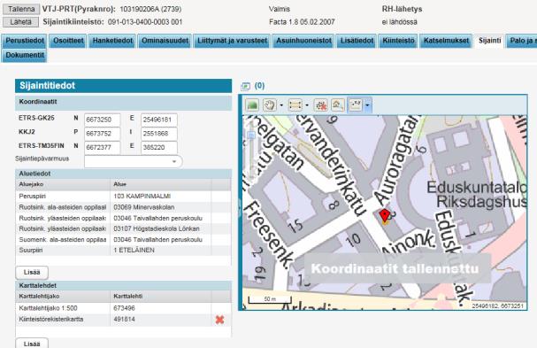Screen dimensions: 537x348
Task: Select the 491814 map sheet cell
Action: (161, 319)
